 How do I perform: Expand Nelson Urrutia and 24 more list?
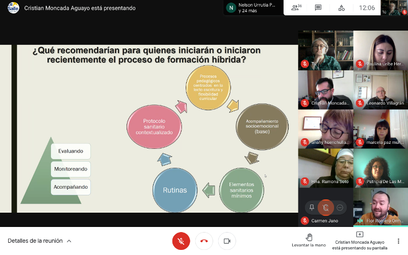252,8
